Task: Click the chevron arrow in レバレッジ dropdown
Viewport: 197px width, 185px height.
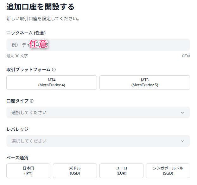Action: click(x=182, y=141)
